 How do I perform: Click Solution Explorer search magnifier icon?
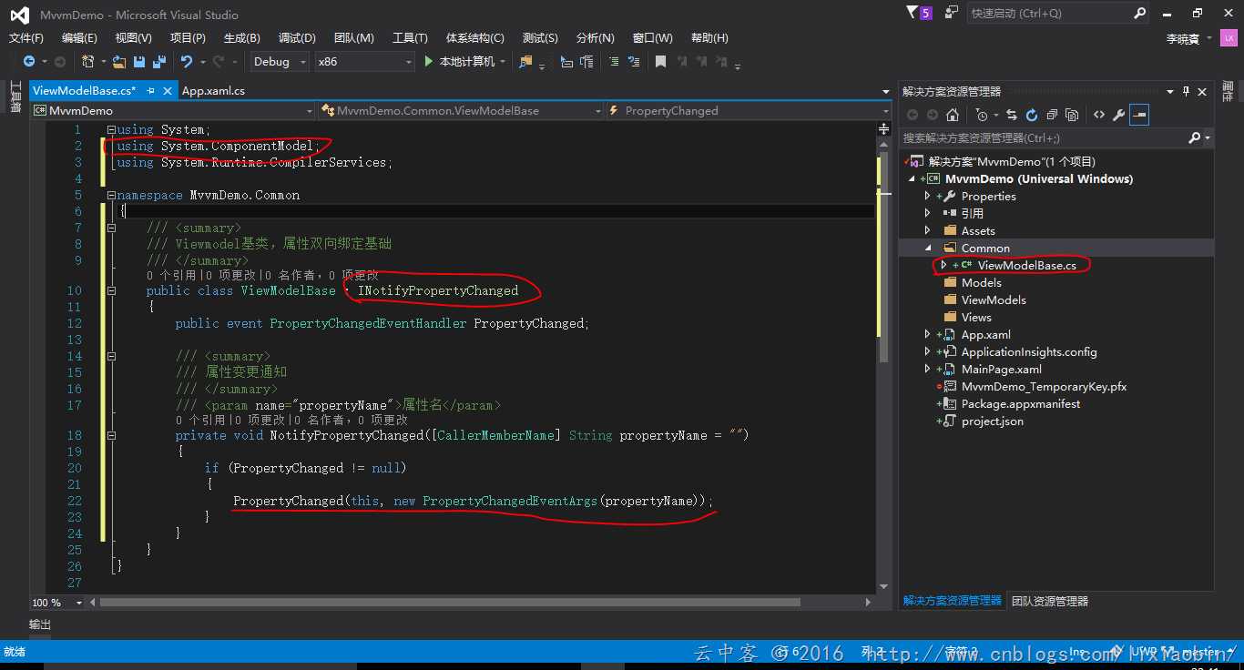pyautogui.click(x=1195, y=138)
